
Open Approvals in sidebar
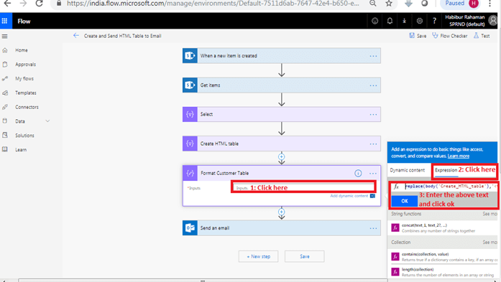tap(26, 65)
